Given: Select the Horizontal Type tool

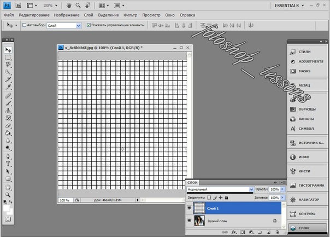Looking at the screenshot, I should tap(8, 163).
